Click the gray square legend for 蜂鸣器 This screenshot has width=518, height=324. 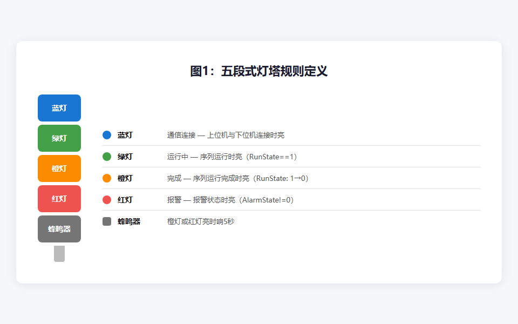(107, 221)
